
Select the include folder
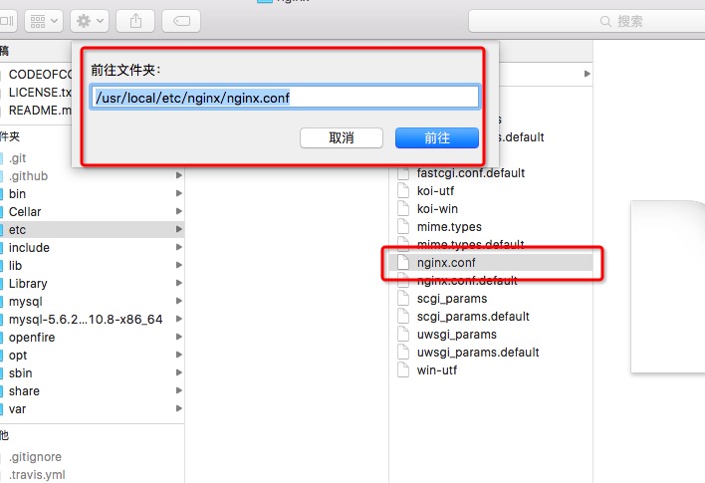29,248
